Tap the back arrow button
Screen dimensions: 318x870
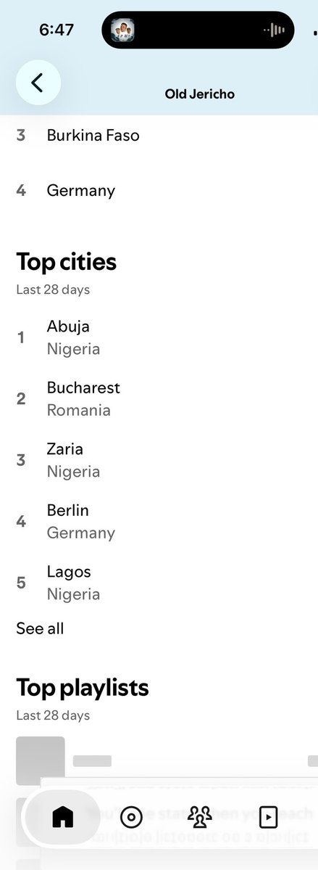pyautogui.click(x=38, y=83)
